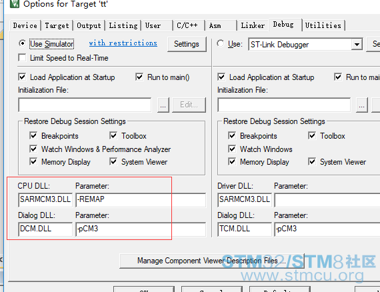Select the User tab
Screen dimensions: 380x292
[x=157, y=25]
